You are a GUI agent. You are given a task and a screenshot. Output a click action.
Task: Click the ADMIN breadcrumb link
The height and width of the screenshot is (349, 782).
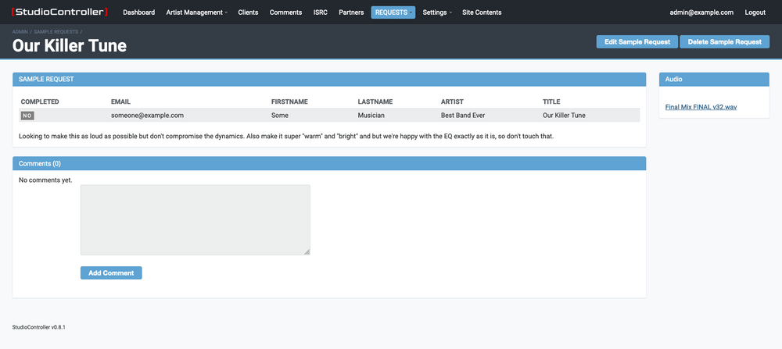coord(20,31)
